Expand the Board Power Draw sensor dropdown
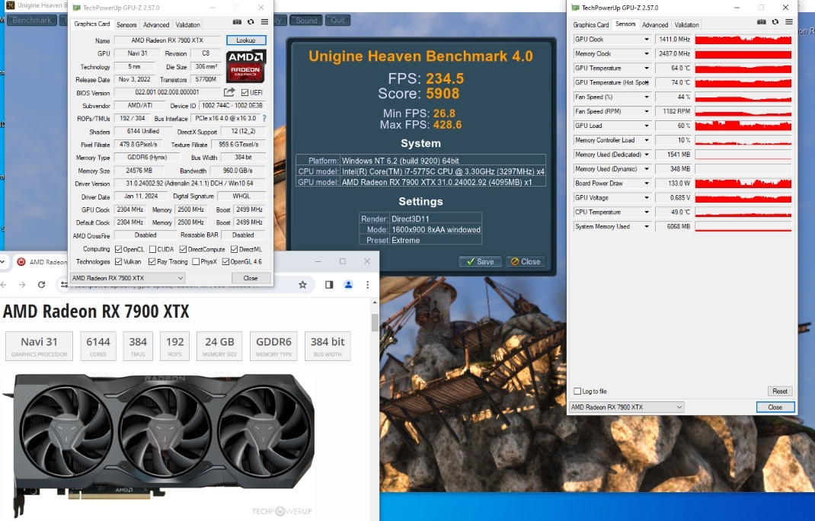 647,183
